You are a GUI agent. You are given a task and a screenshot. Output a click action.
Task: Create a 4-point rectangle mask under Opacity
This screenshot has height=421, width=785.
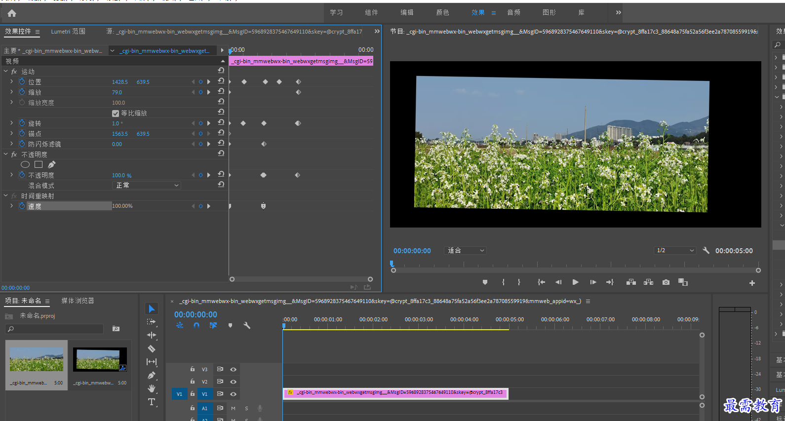coord(39,164)
